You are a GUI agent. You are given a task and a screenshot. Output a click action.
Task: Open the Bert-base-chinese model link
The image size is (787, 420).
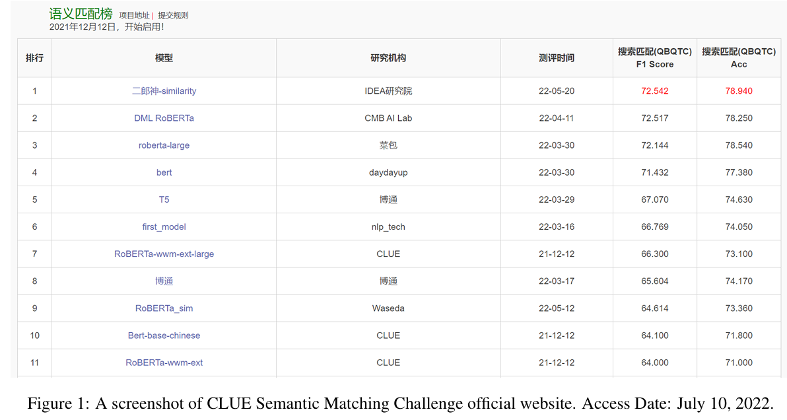(164, 335)
